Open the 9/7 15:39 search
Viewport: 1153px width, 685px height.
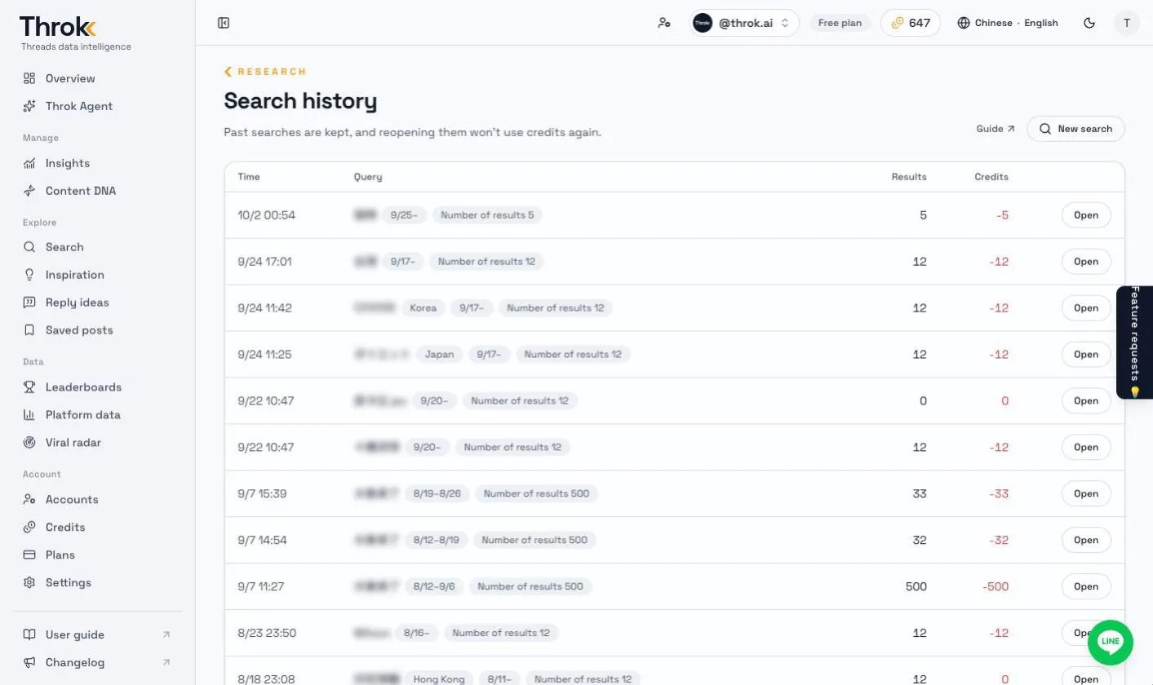click(1086, 493)
